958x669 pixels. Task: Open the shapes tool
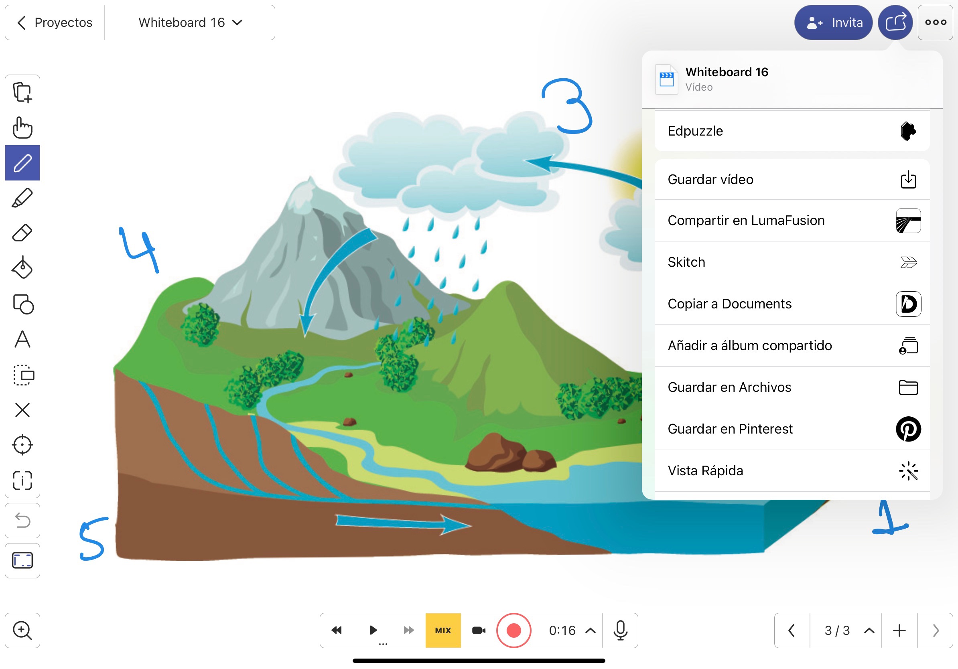[22, 304]
